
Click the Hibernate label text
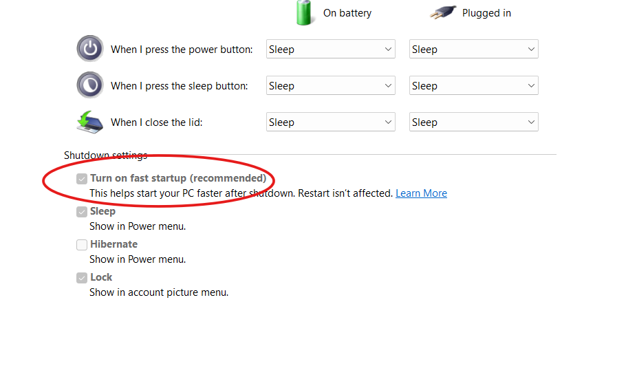(114, 244)
